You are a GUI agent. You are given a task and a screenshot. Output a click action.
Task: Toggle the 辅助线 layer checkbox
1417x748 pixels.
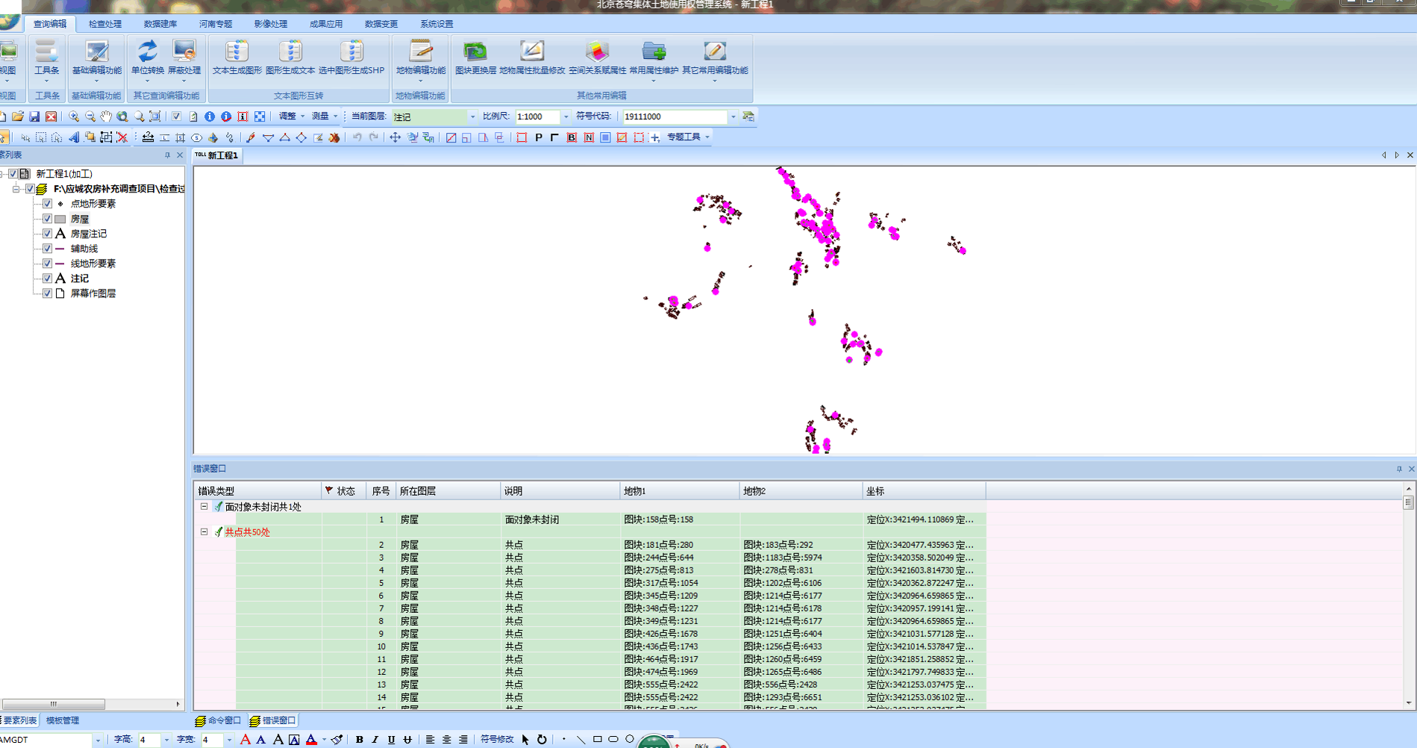tap(48, 249)
